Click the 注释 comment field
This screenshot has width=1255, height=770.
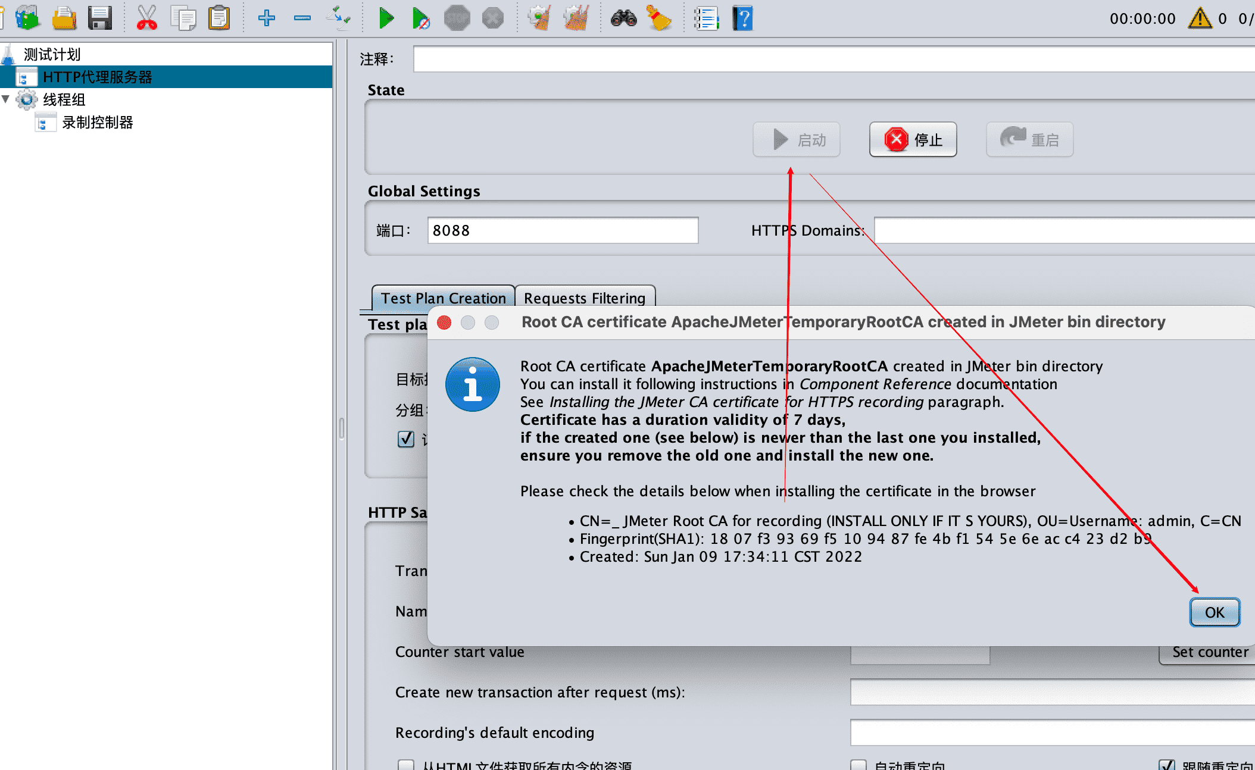point(834,60)
